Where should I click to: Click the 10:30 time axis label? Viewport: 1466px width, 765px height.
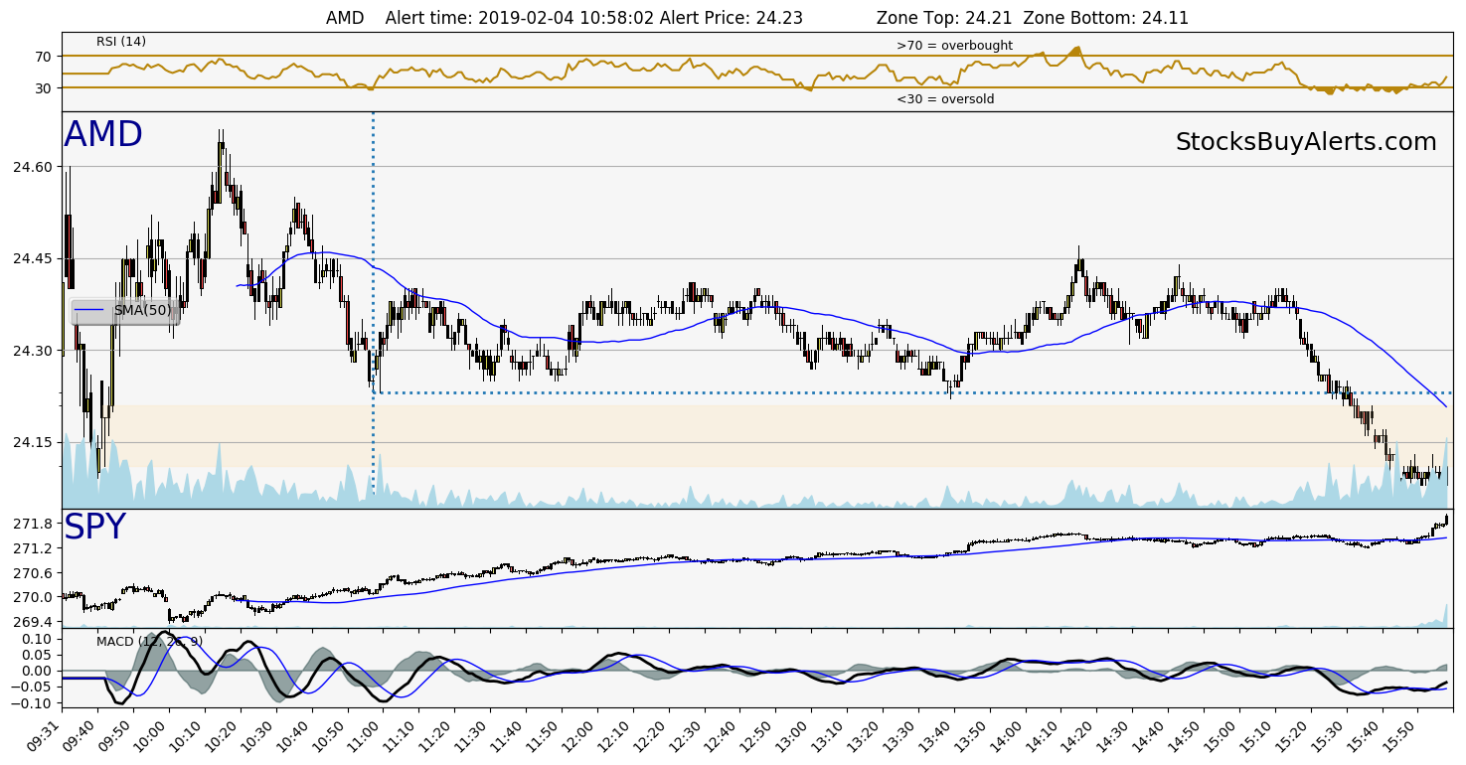click(256, 735)
